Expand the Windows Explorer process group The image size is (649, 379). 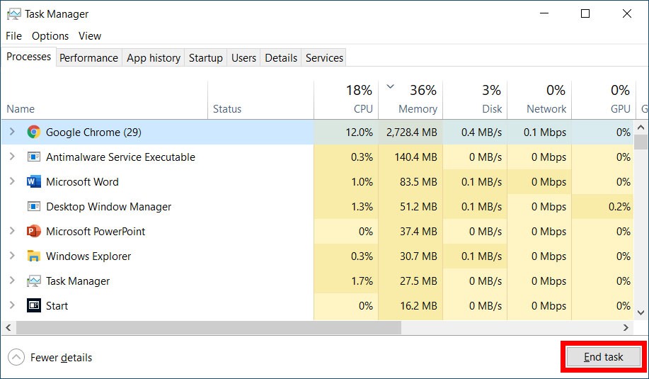12,256
